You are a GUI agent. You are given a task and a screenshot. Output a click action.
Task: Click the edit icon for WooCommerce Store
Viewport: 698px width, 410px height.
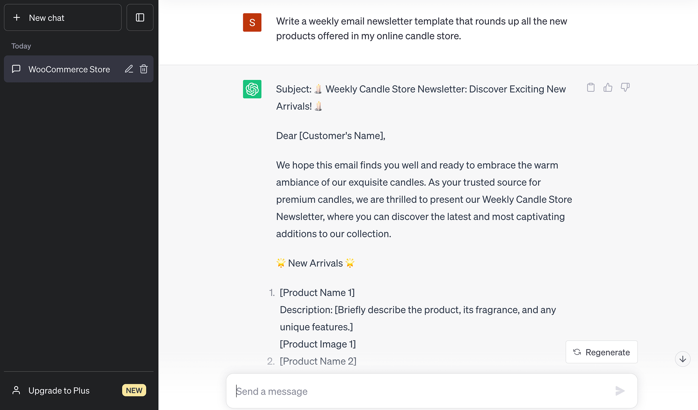[128, 69]
